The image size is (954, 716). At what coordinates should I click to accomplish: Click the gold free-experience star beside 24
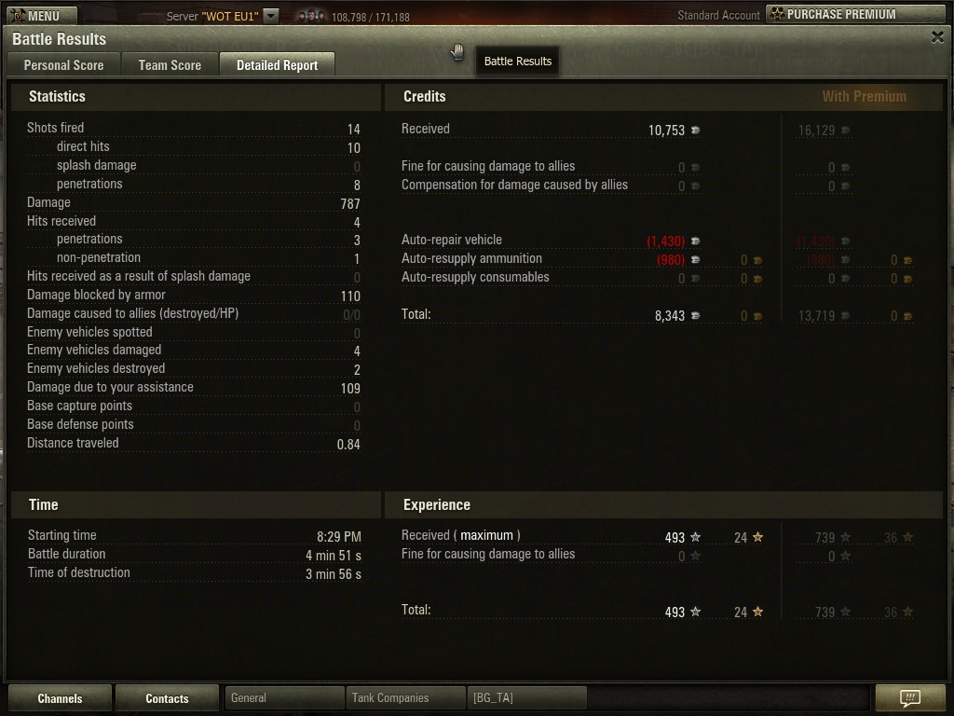click(x=757, y=537)
